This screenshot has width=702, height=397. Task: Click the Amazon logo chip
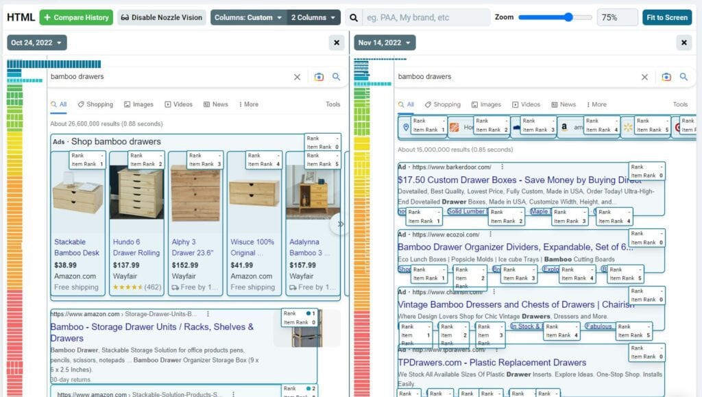[564, 127]
